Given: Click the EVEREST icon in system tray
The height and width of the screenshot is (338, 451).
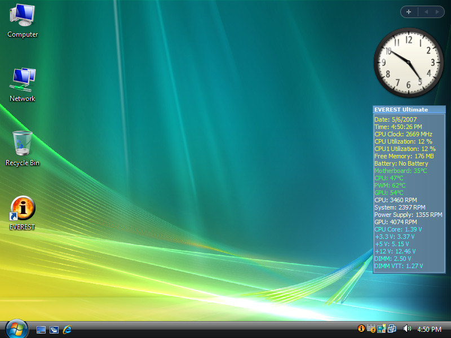Looking at the screenshot, I should coord(361,329).
